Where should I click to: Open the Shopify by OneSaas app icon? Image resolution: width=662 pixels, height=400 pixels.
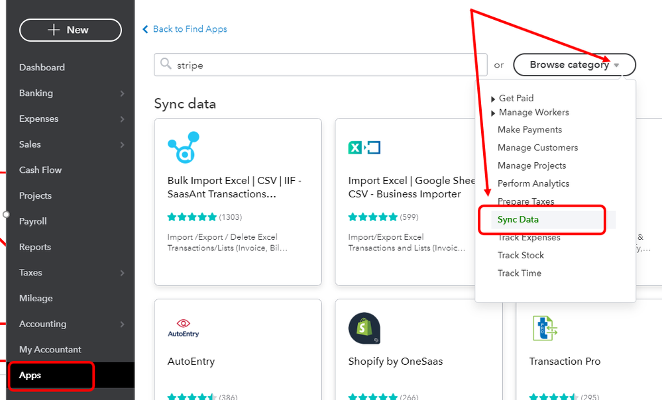point(364,327)
